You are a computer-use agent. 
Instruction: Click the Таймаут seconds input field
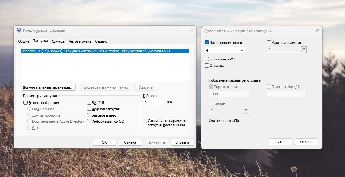[154, 102]
